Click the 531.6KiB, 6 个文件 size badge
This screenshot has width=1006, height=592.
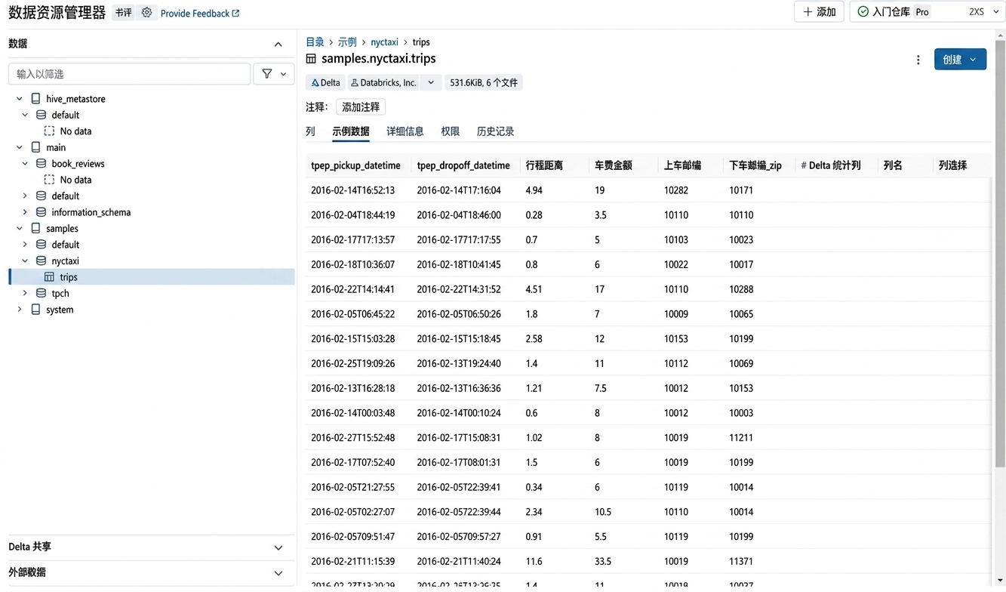click(x=484, y=82)
